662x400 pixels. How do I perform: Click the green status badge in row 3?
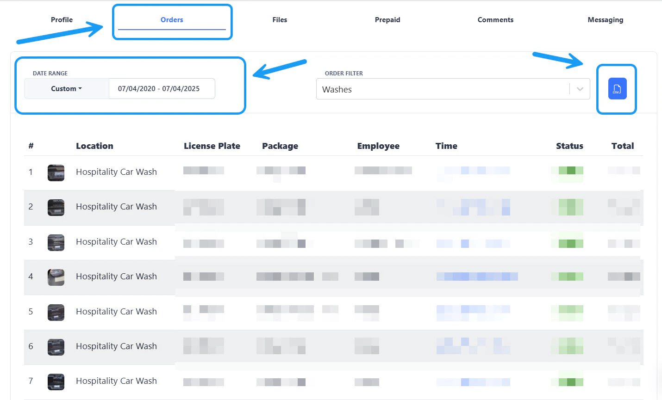coord(567,243)
